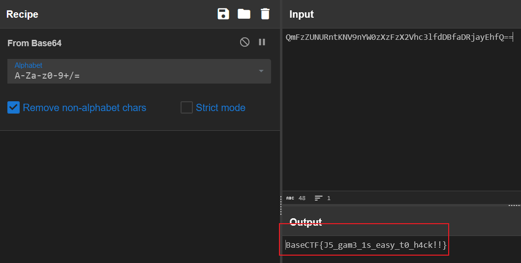Select the Input panel header
Screen dimensions: 521x263
[302, 14]
